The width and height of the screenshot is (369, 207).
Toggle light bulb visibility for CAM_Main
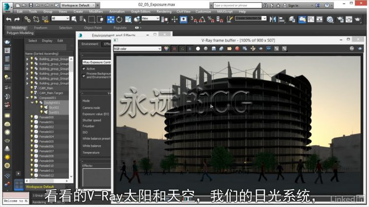32,88
